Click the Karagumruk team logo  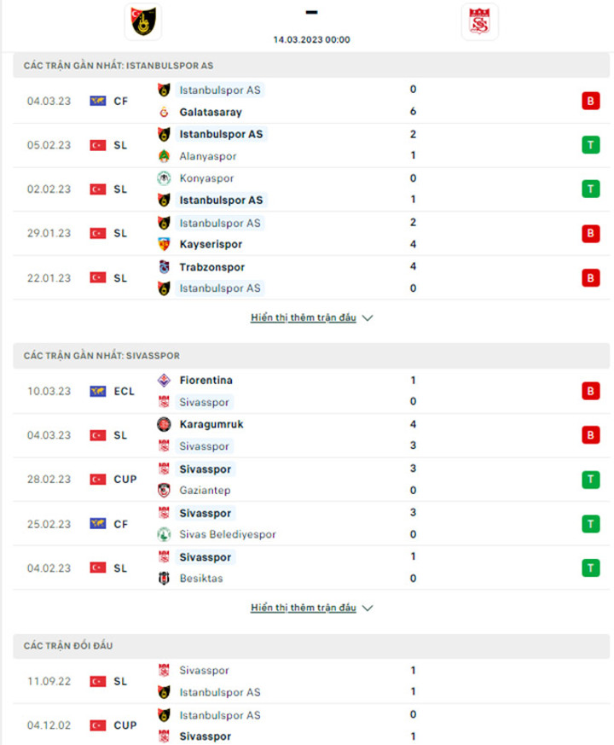coord(164,424)
